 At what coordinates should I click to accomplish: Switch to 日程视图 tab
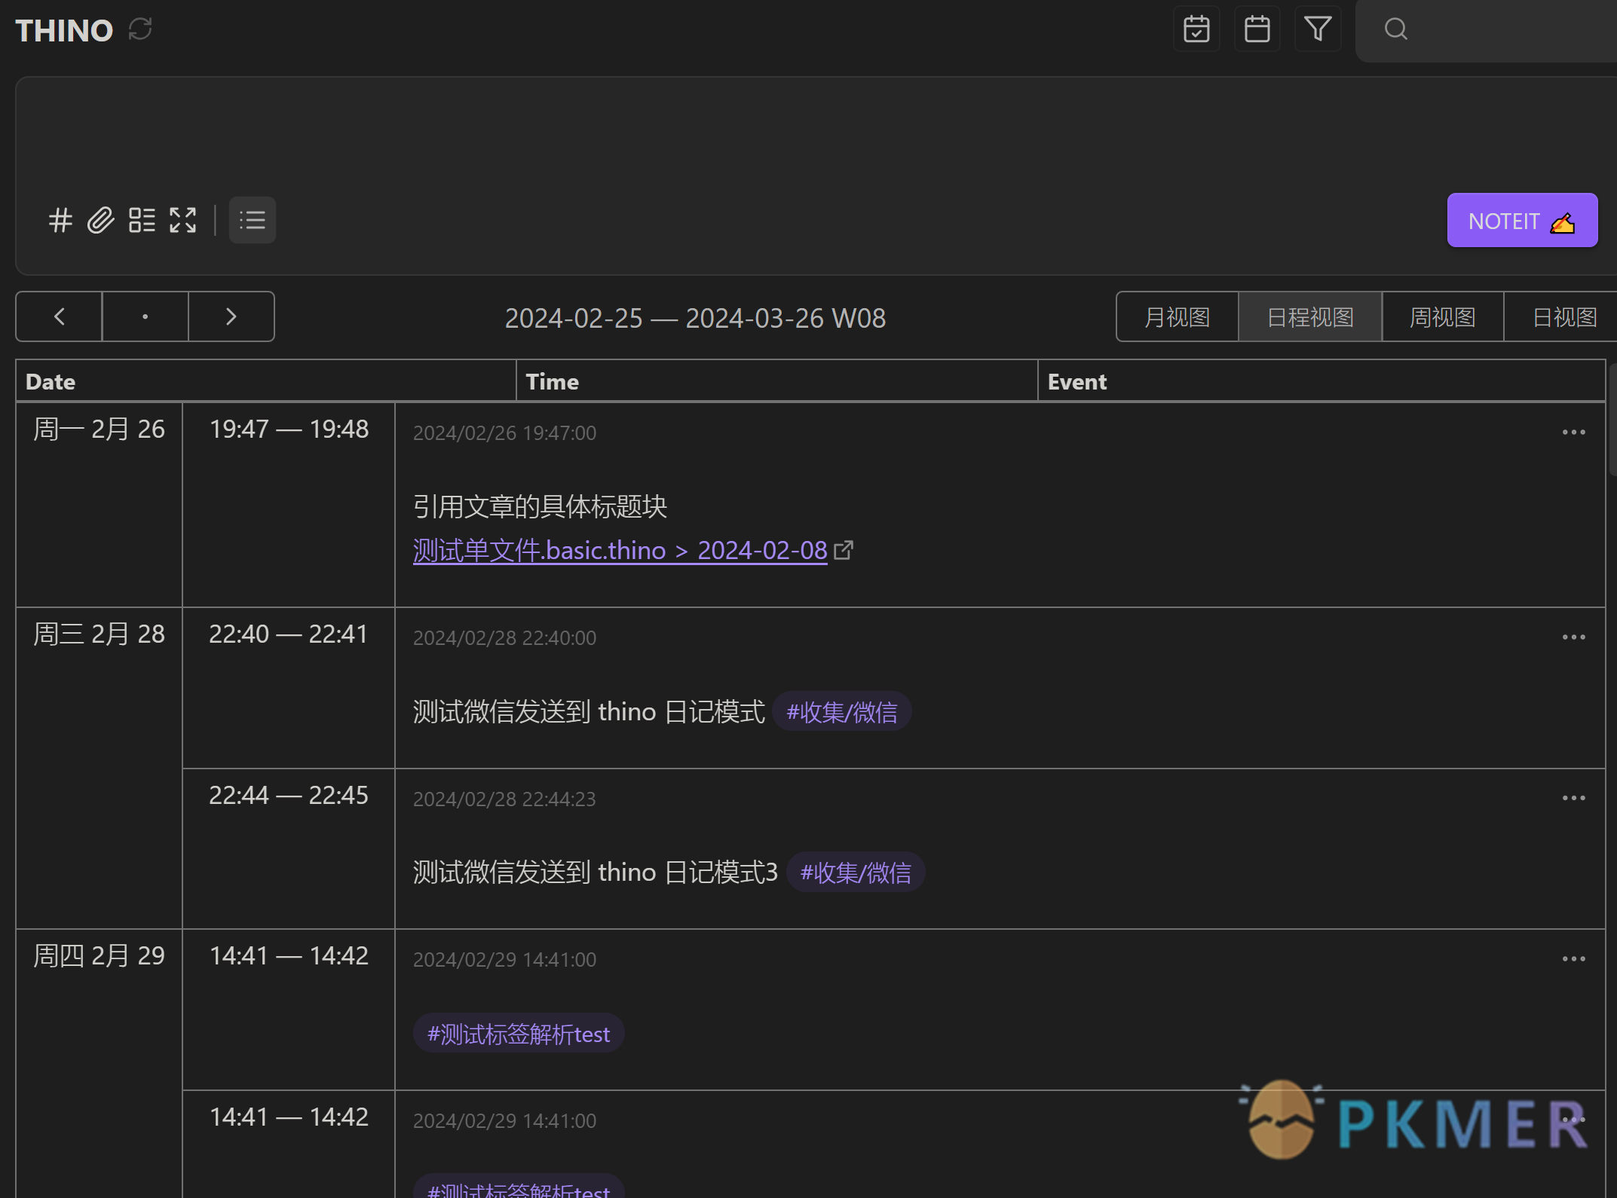[1310, 317]
